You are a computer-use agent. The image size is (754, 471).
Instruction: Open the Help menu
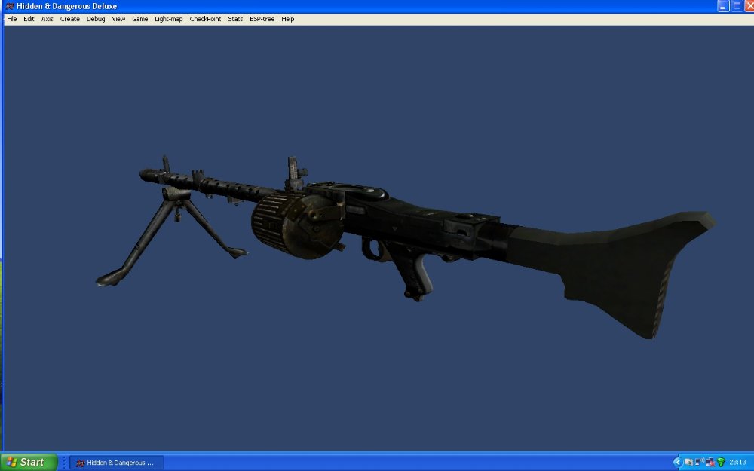pos(287,19)
